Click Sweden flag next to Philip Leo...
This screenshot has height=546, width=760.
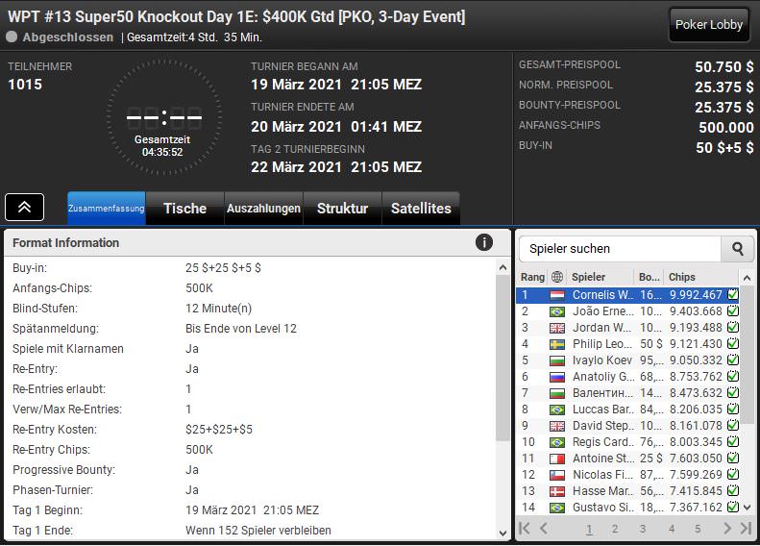point(557,344)
